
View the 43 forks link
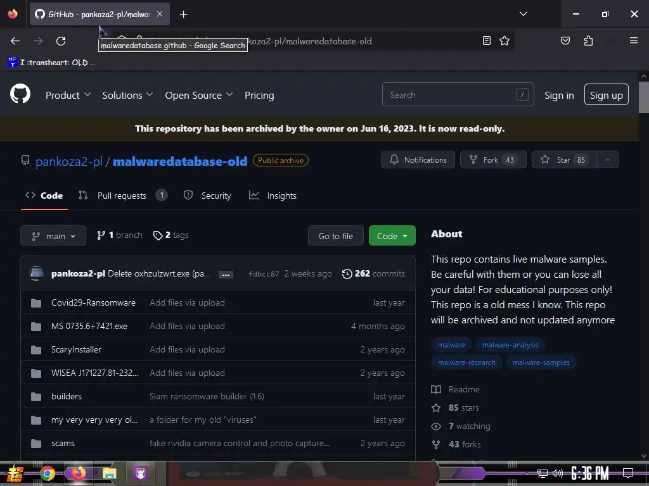[x=456, y=444]
